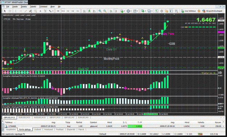Click the green T/P cell 1.6454
227x137 pixels.
click(x=135, y=126)
